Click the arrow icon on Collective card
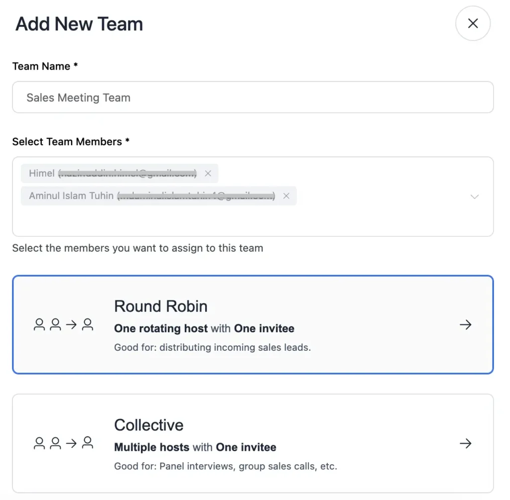Image resolution: width=510 pixels, height=500 pixels. (465, 443)
